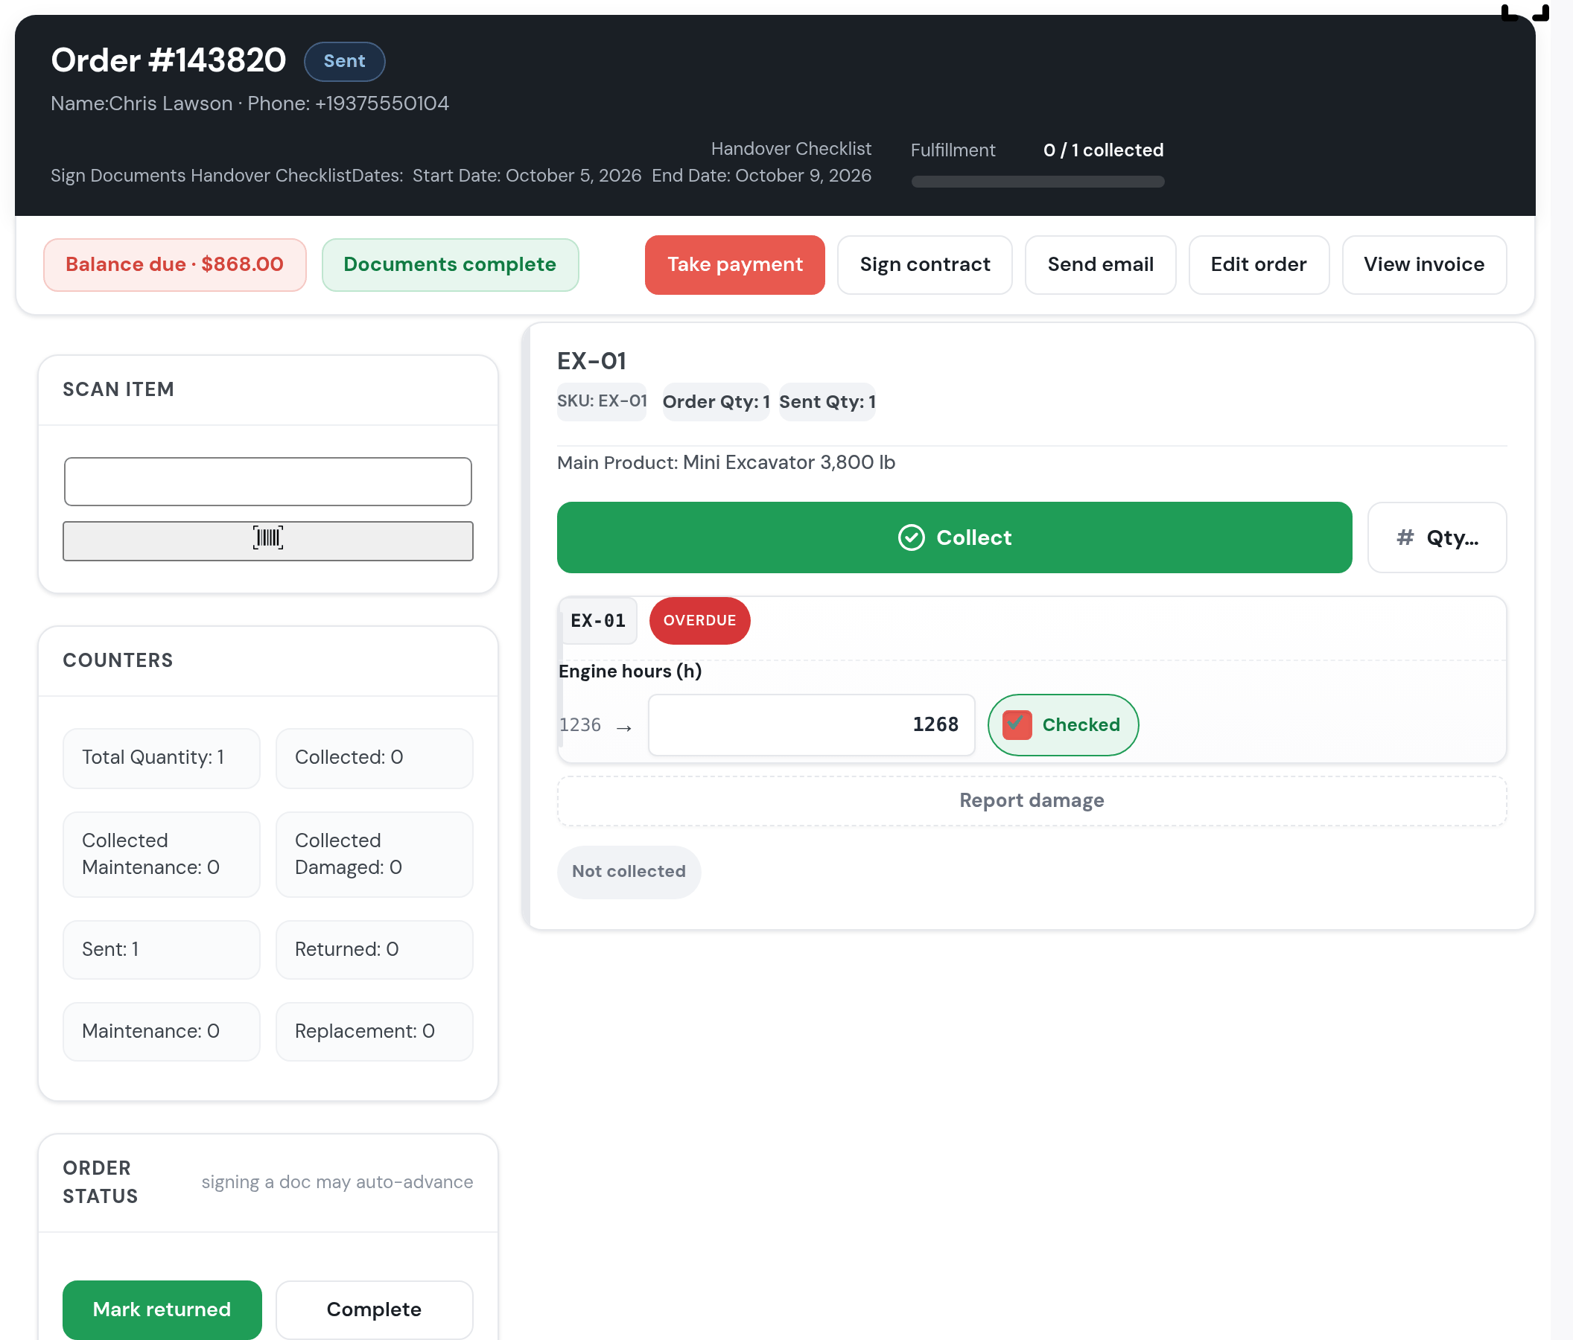
Task: Open Sign contract
Action: [924, 264]
